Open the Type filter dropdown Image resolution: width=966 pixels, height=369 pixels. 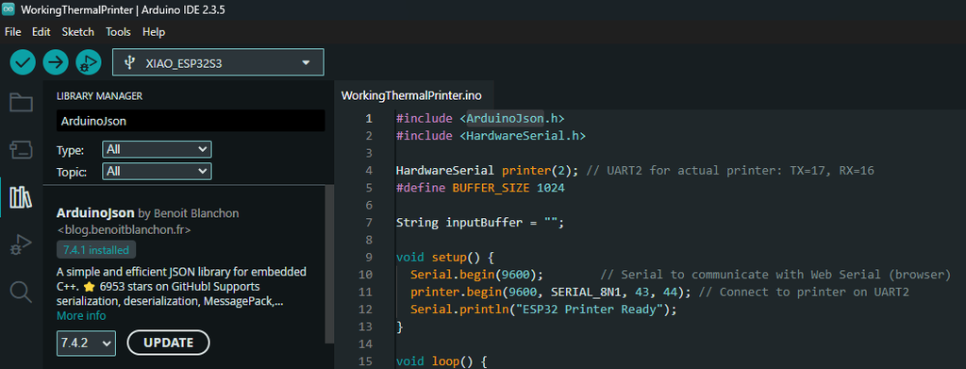(x=158, y=149)
